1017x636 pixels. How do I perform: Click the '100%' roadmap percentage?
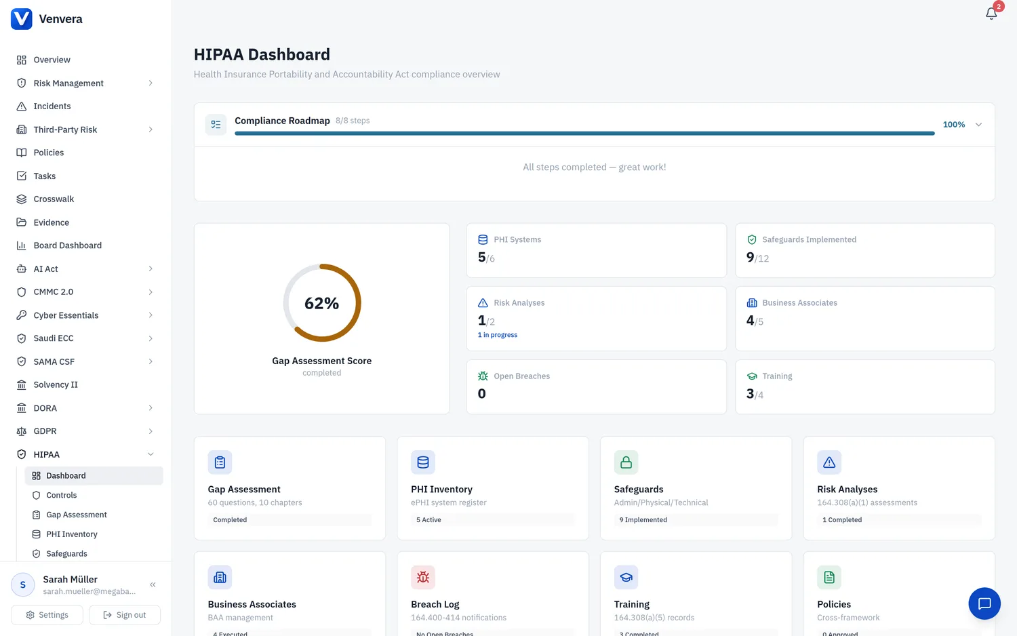click(x=954, y=125)
